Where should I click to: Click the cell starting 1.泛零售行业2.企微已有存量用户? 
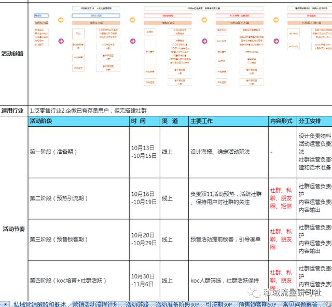pos(180,111)
